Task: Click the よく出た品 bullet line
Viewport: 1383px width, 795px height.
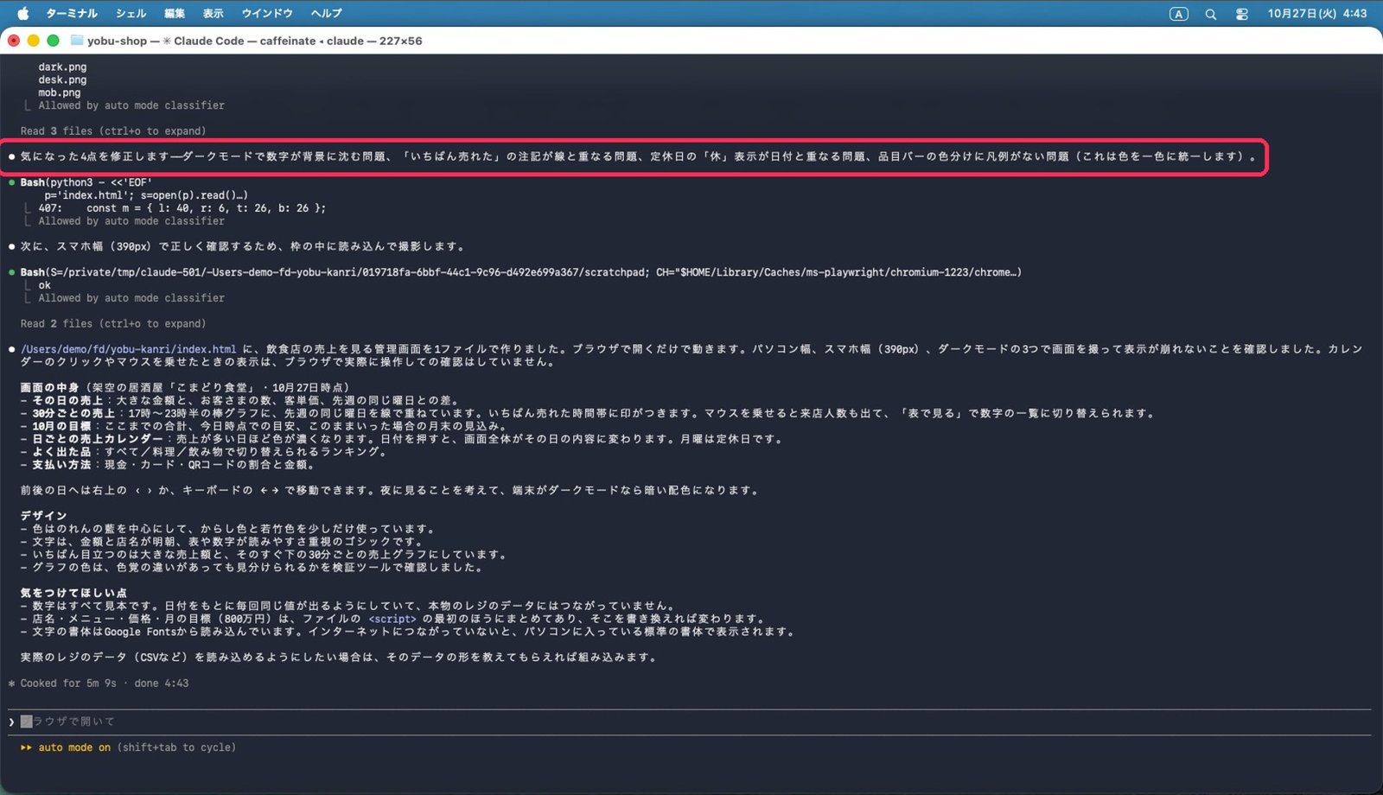Action: coord(204,452)
